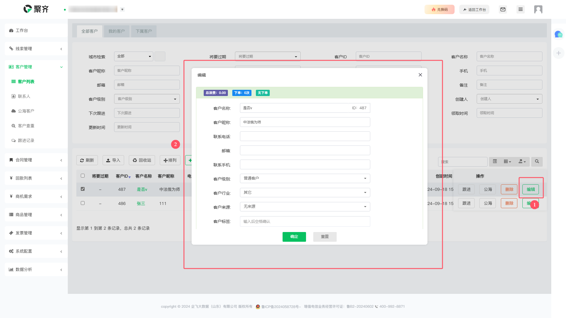Open the 客户级别 dropdown in the edit dialog
The height and width of the screenshot is (318, 566).
click(x=305, y=178)
